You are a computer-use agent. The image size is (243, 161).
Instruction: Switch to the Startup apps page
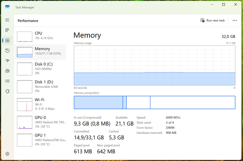(x=7, y=60)
